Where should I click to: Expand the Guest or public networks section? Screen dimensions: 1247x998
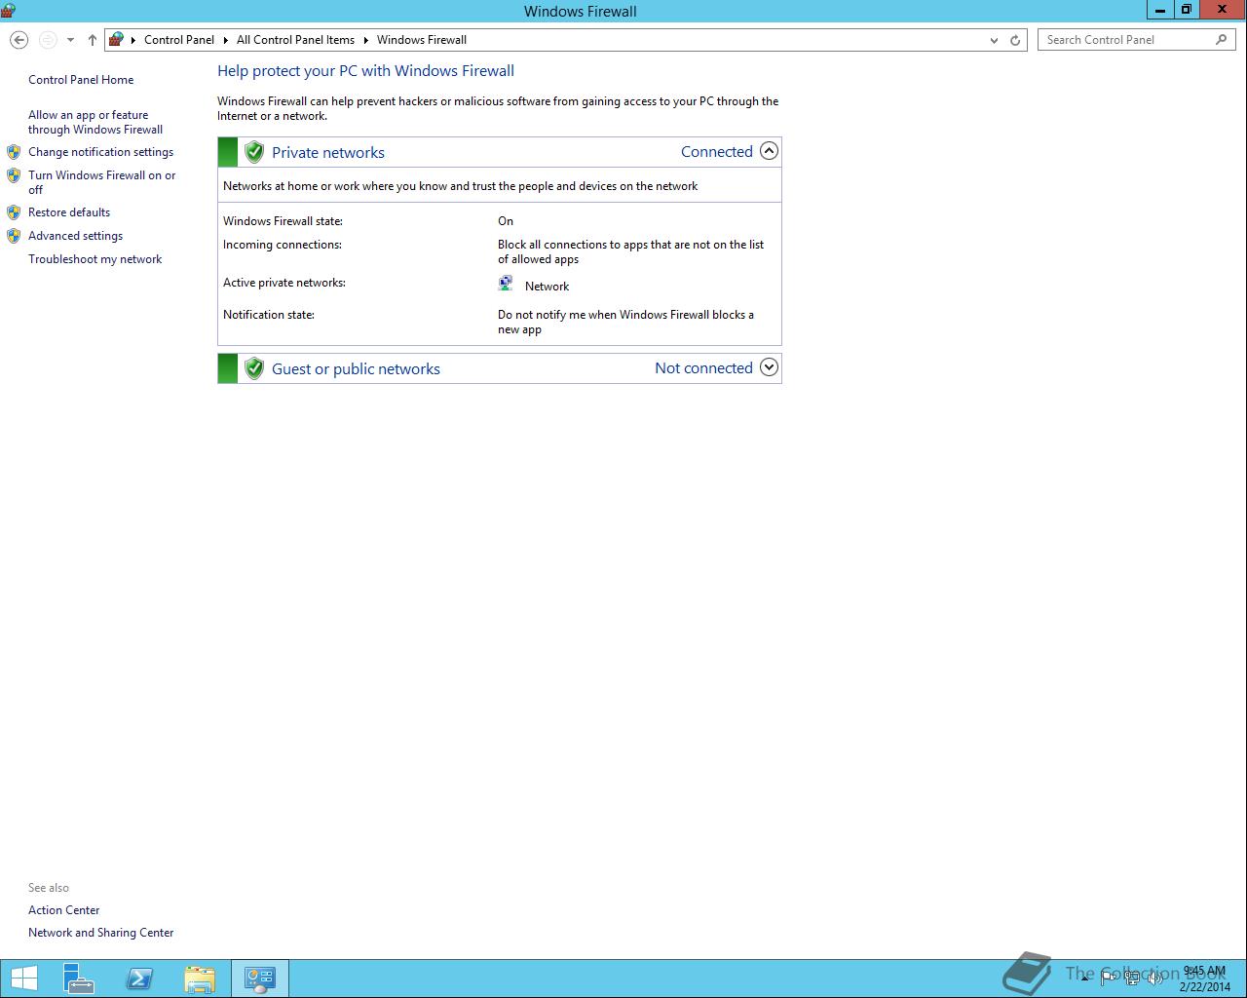coord(769,367)
